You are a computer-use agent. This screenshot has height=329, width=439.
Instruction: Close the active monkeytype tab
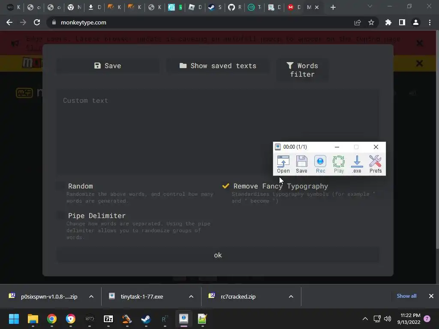[x=317, y=8]
